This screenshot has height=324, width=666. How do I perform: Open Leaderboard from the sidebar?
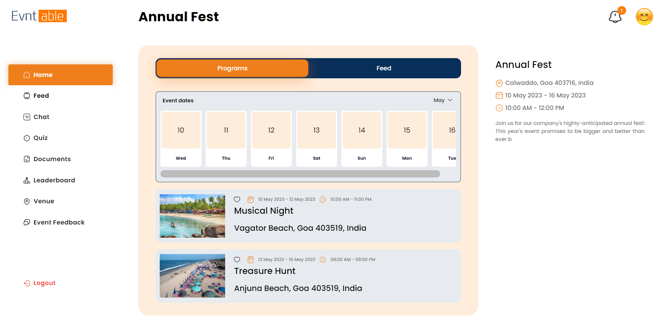tap(54, 180)
